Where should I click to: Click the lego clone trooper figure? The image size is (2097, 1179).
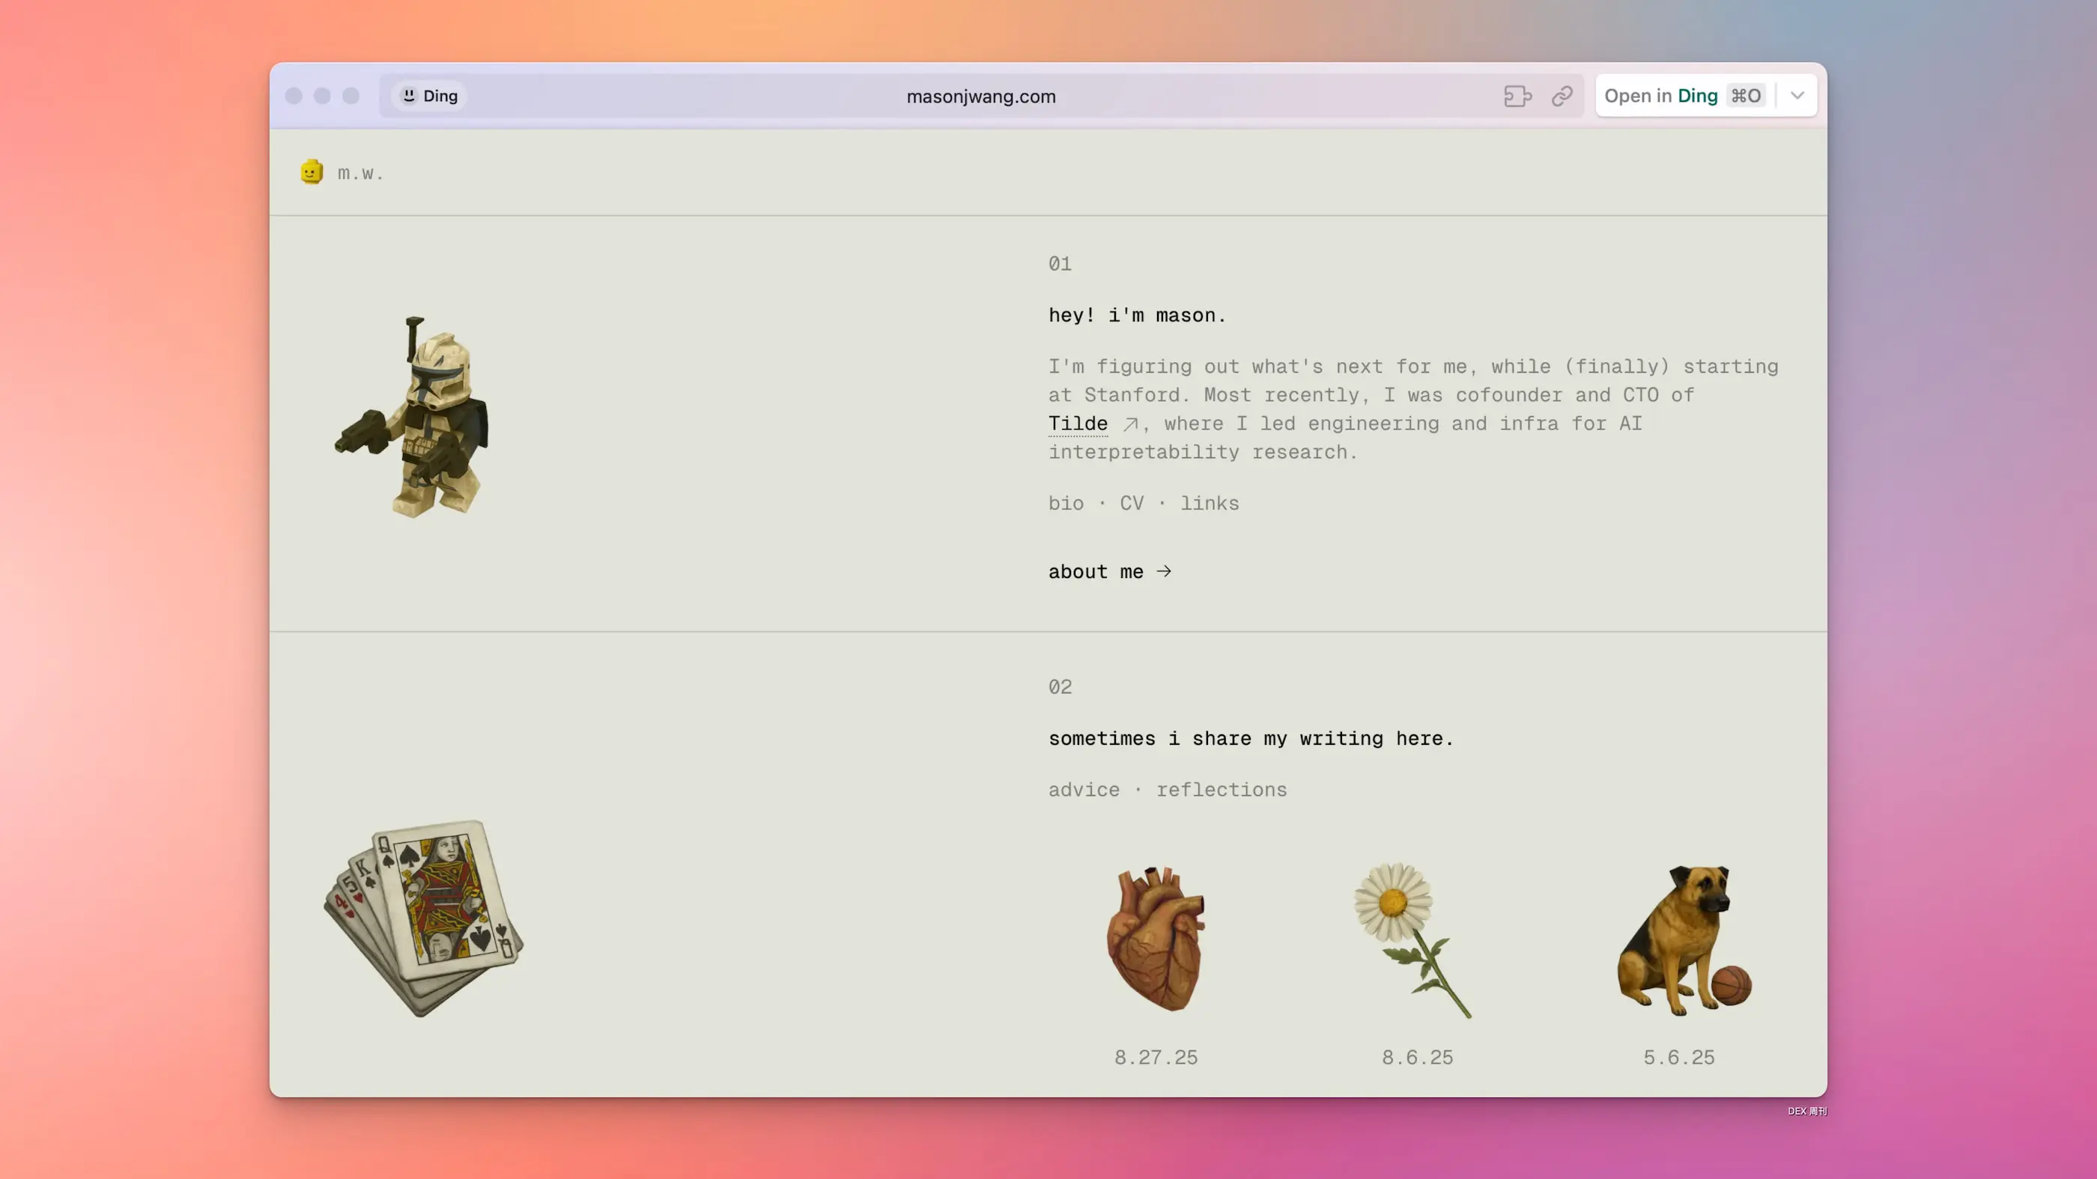[x=413, y=418]
